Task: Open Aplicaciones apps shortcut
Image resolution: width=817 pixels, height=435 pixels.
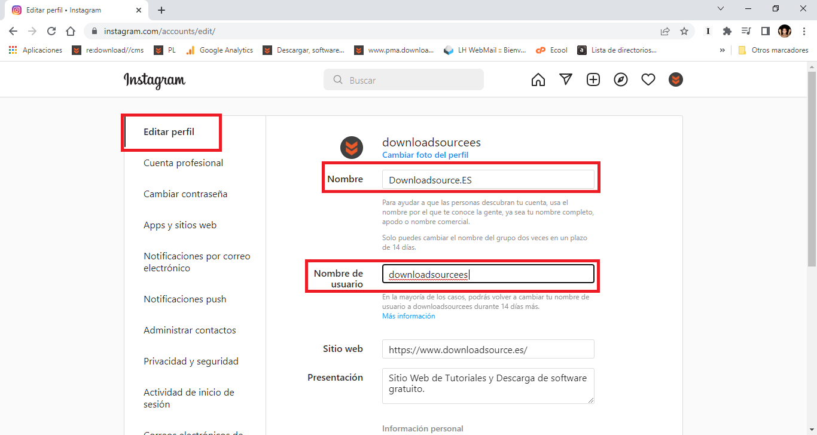Action: pyautogui.click(x=35, y=50)
